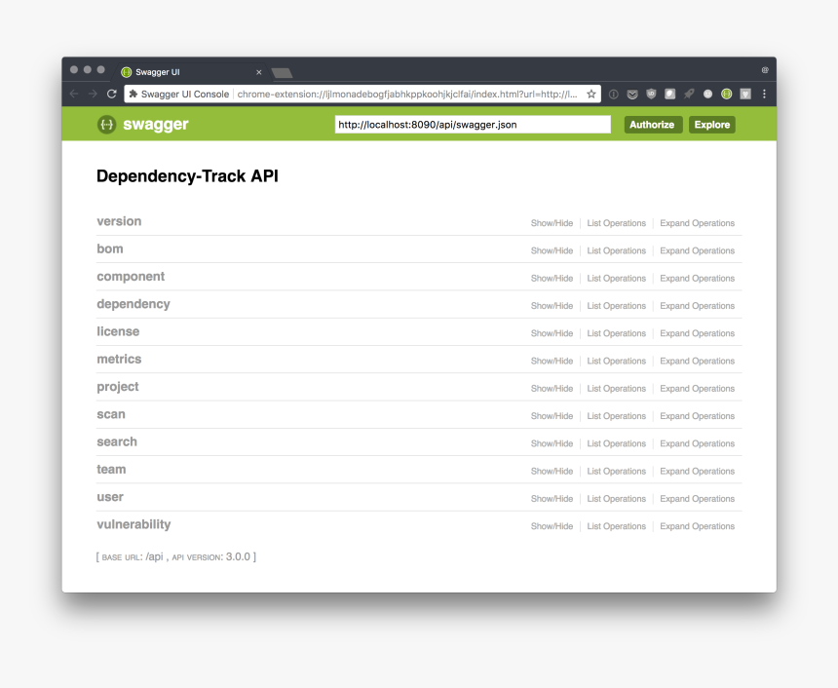Click the puzzle-piece extension icon in address bar

133,95
